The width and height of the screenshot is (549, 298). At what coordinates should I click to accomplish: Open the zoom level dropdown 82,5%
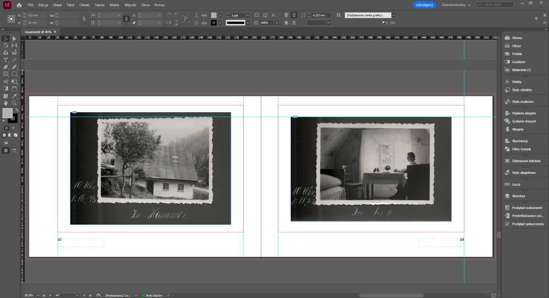click(x=38, y=296)
